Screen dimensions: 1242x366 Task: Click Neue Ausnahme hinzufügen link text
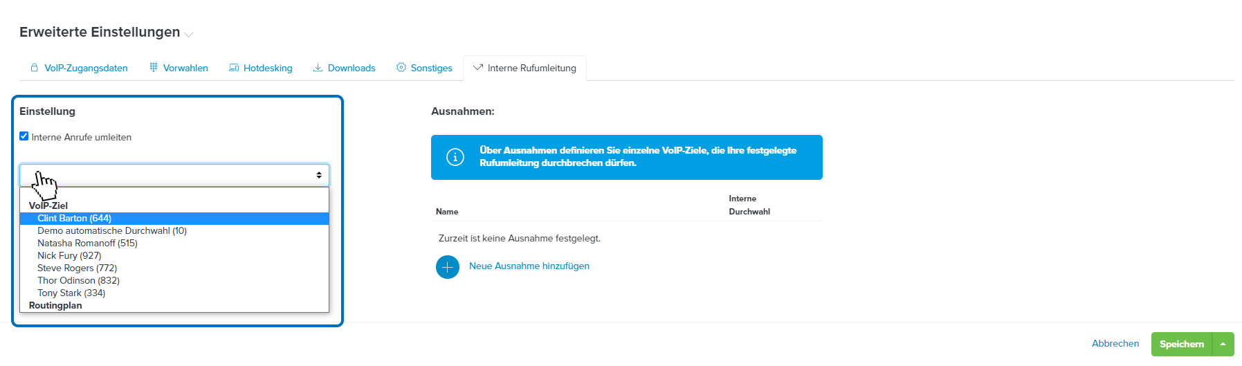coord(529,266)
